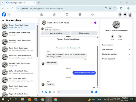This screenshot has height=102, width=136.
Task: Click the browser address bar URL
Action: pyautogui.click(x=42, y=8)
